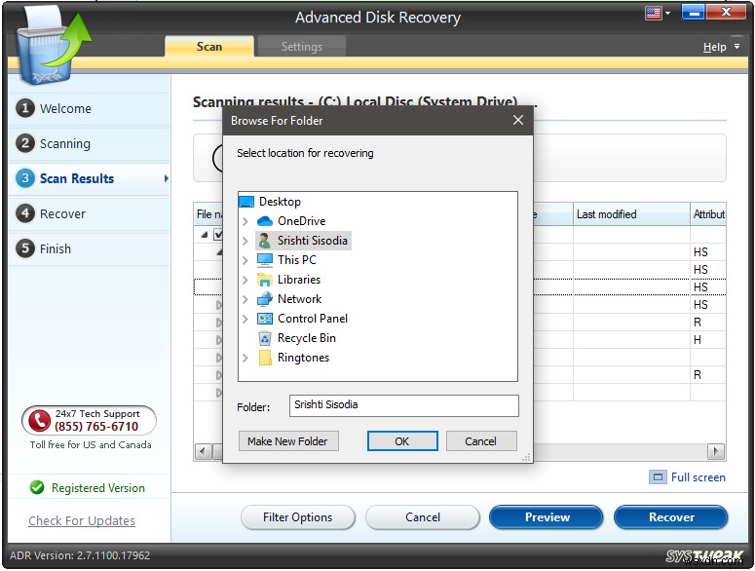Image resolution: width=755 pixels, height=571 pixels.
Task: Click Cancel button in main window bottom bar
Action: [422, 517]
